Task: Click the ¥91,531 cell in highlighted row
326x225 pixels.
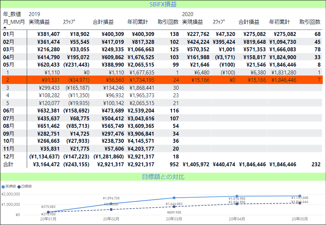Action: click(51, 80)
